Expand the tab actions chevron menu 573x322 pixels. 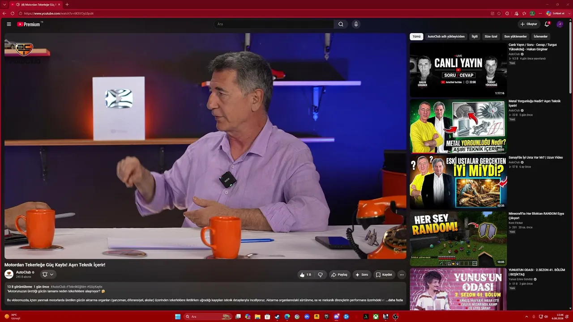click(x=4, y=4)
